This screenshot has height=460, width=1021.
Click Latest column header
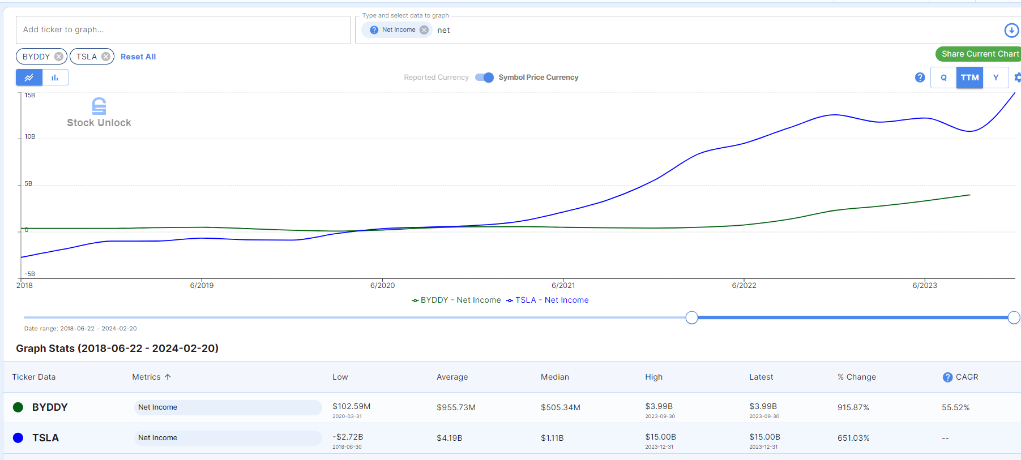click(761, 377)
